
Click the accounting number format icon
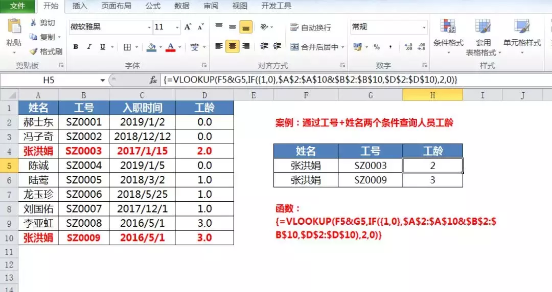(x=357, y=47)
